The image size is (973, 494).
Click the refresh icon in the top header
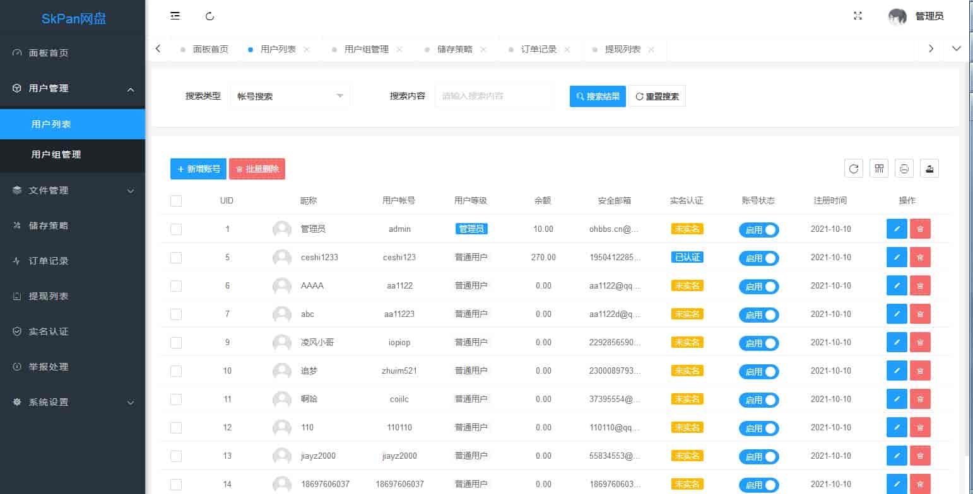tap(210, 16)
